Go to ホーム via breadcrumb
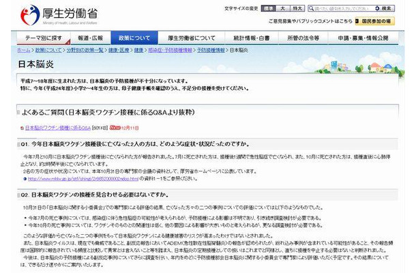Screen dimensions: 416x273 [22, 51]
